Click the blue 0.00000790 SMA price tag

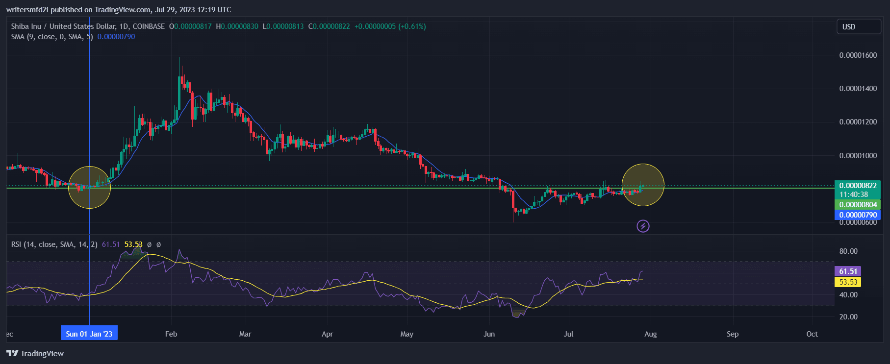(858, 215)
